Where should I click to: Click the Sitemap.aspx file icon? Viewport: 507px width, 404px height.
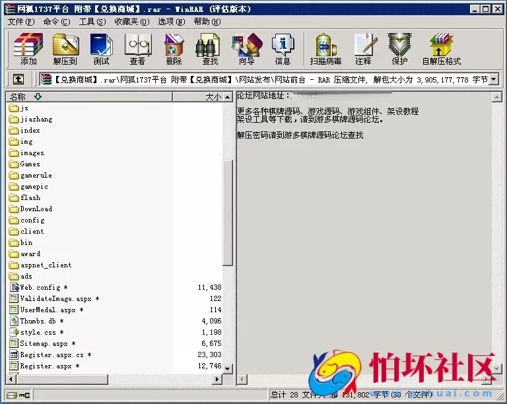(x=14, y=343)
